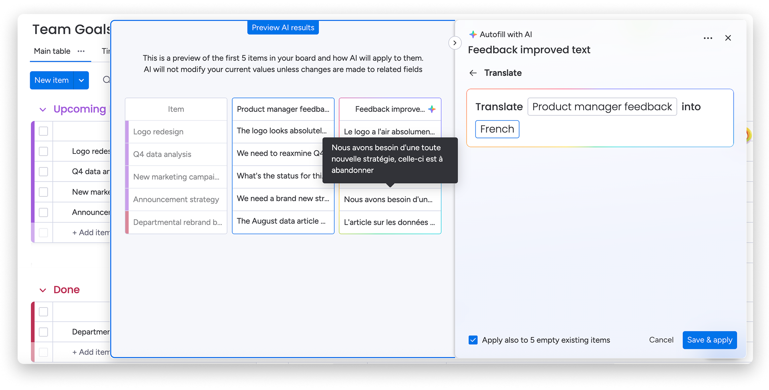Collapse the Upcoming group chevron

point(43,109)
